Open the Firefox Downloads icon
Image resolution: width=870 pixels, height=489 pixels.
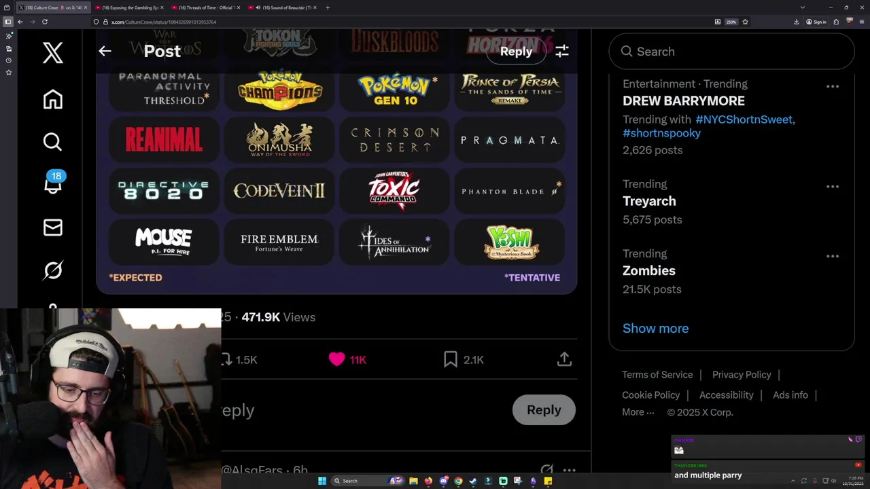click(797, 22)
